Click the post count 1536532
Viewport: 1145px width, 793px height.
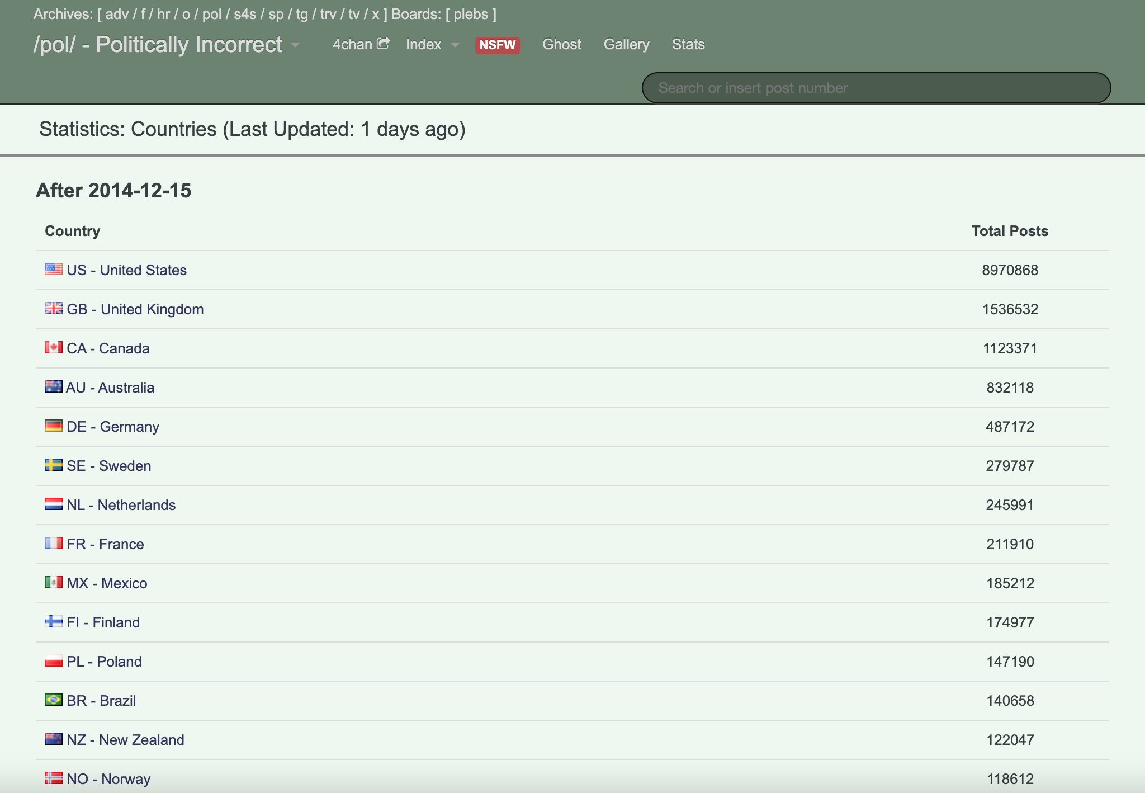click(x=1010, y=309)
